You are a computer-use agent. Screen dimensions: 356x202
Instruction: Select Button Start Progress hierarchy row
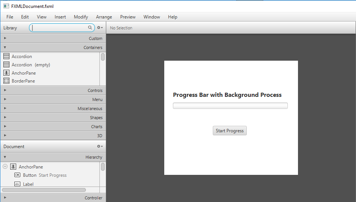(x=50, y=175)
